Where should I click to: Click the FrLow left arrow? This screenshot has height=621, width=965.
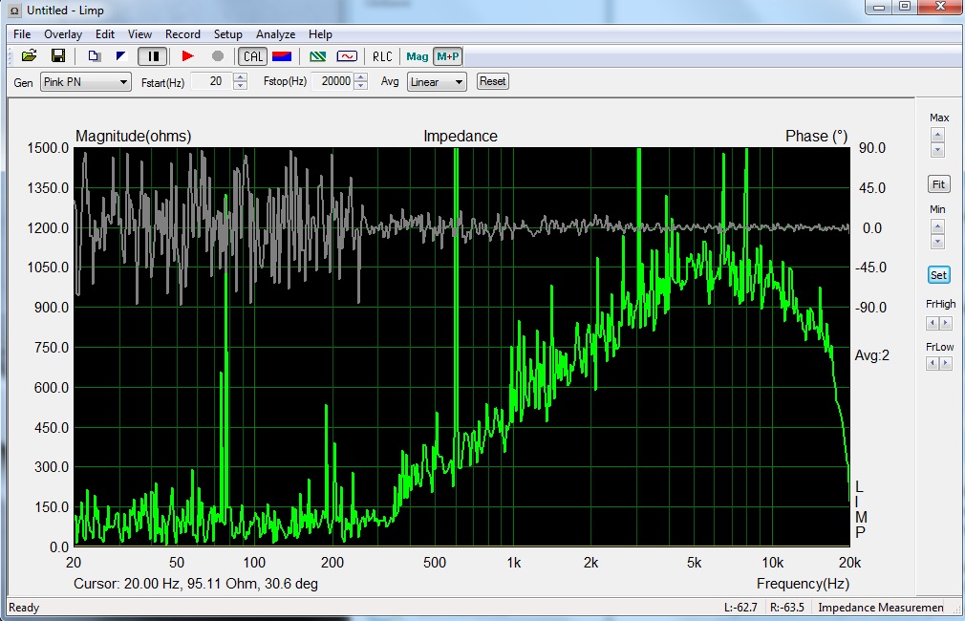pos(933,363)
